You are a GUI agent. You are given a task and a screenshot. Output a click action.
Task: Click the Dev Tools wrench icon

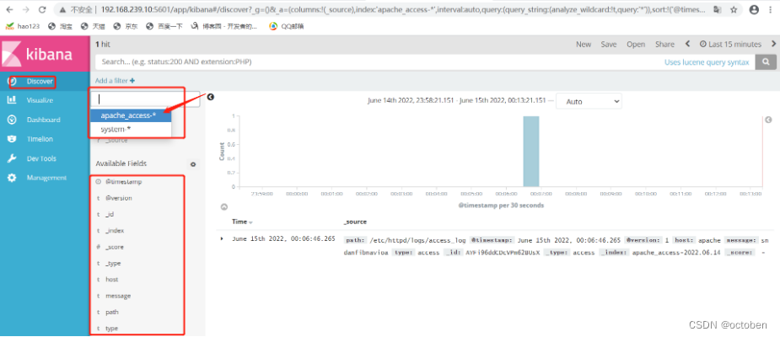point(12,158)
